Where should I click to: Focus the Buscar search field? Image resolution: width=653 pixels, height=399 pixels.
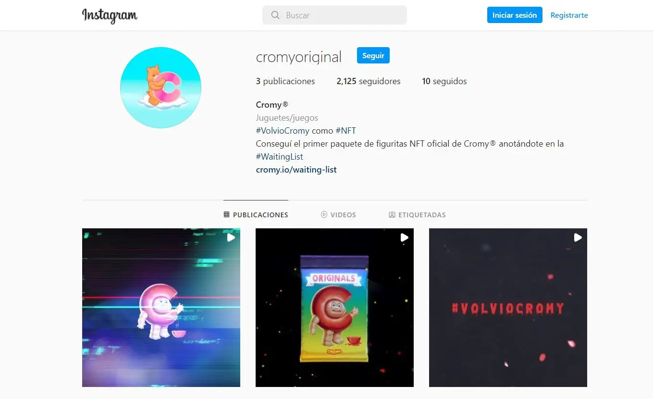coord(334,15)
